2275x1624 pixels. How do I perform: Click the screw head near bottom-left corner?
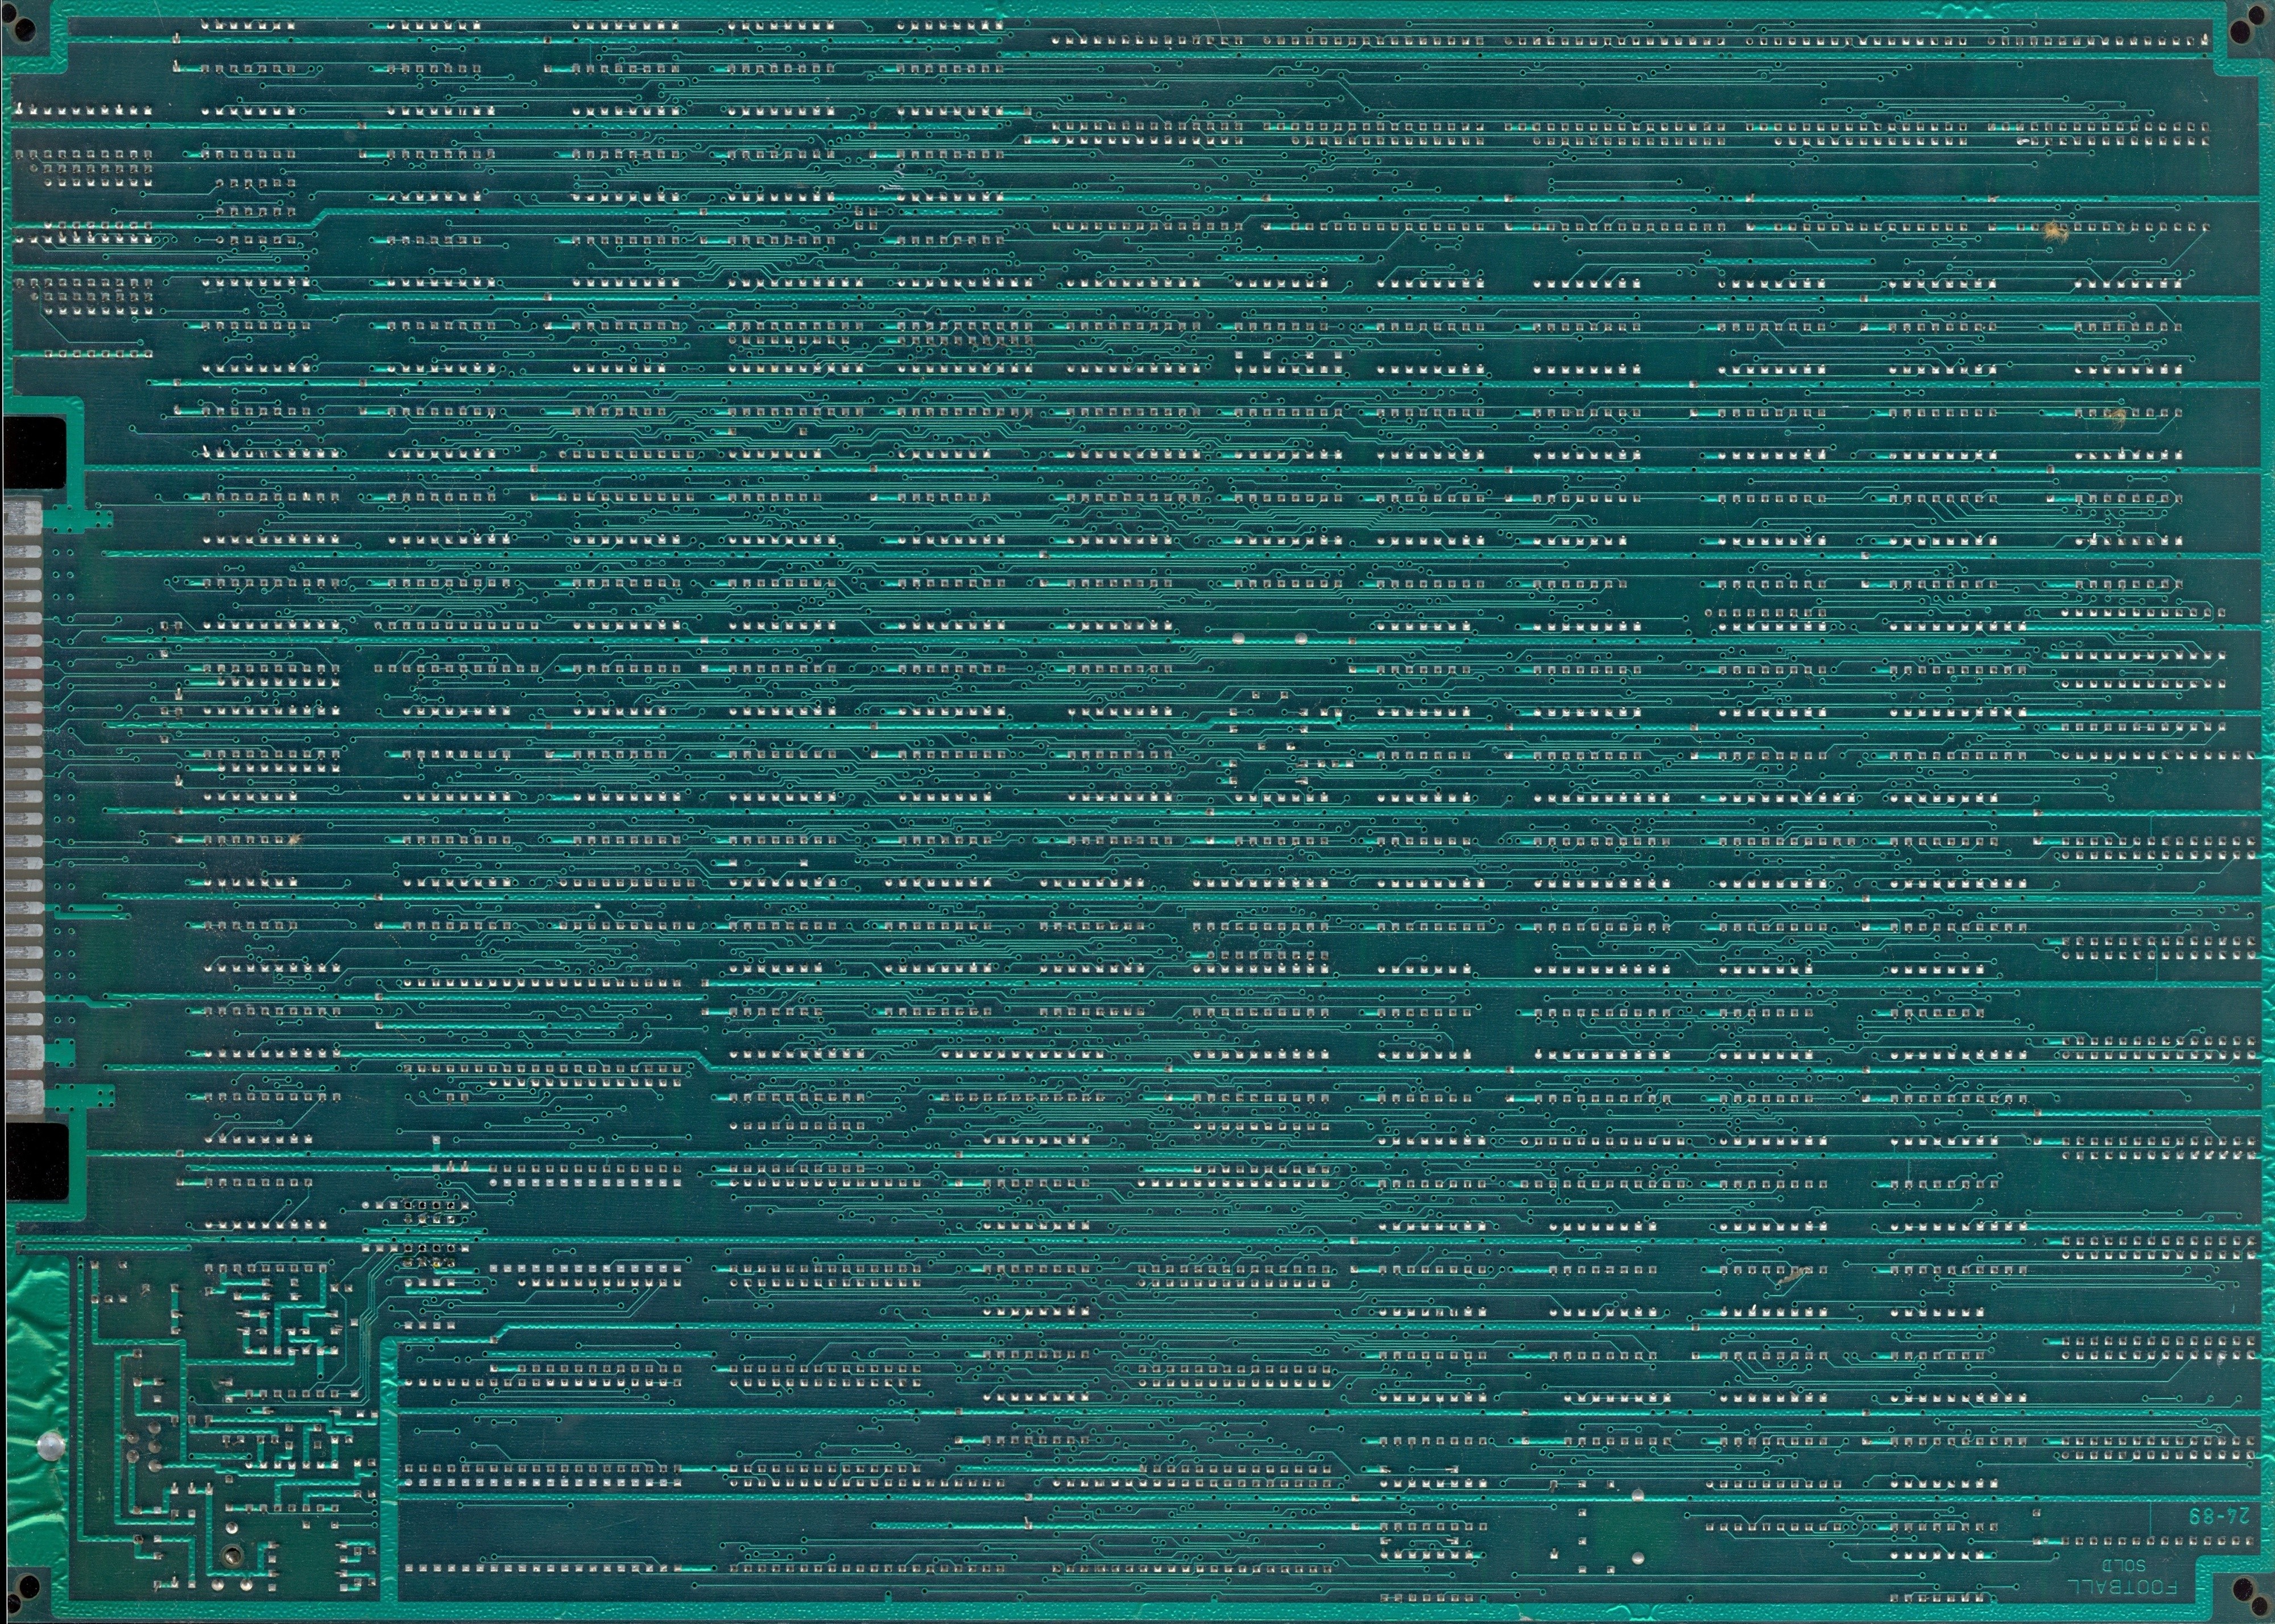[232, 1557]
